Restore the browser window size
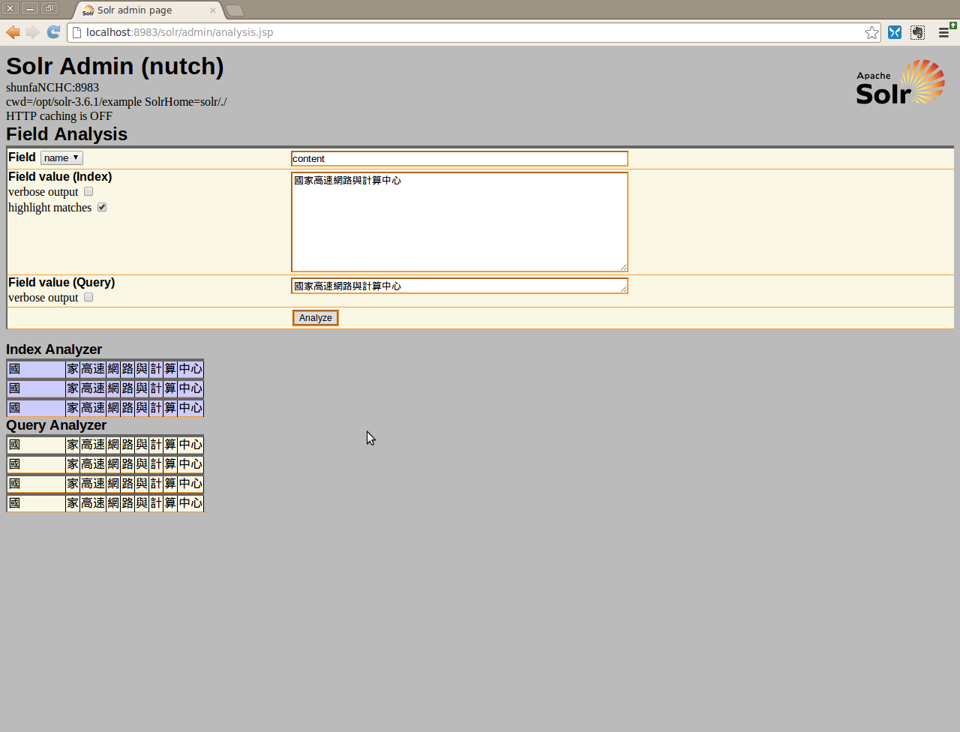This screenshot has width=960, height=732. point(49,9)
